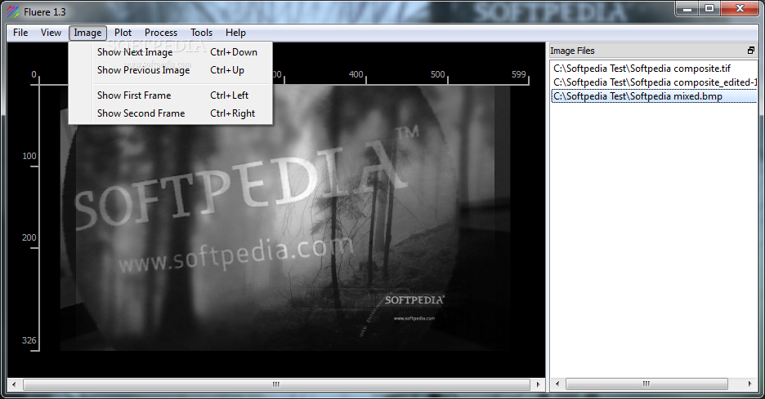The height and width of the screenshot is (399, 765).
Task: Open the Process menu
Action: 161,33
